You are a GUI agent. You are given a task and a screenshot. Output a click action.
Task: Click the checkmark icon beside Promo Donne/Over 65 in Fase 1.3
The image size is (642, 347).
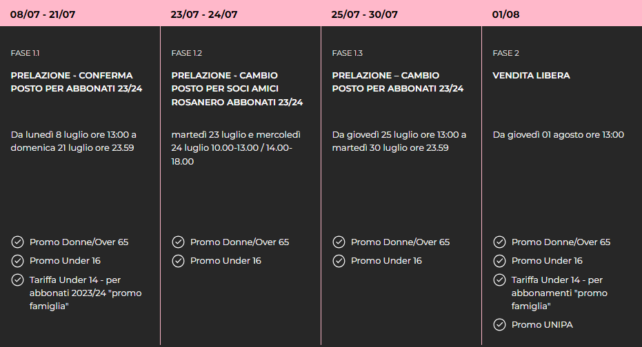click(339, 242)
